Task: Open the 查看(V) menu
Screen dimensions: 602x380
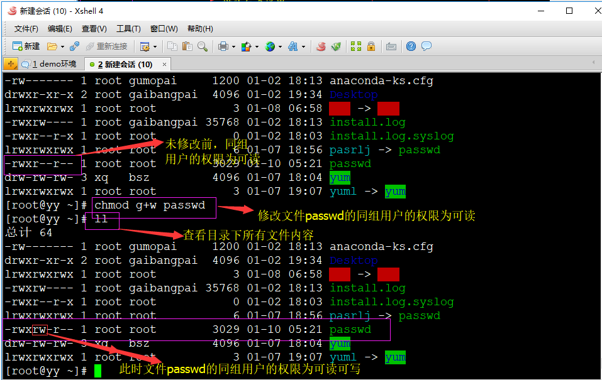Action: tap(93, 28)
